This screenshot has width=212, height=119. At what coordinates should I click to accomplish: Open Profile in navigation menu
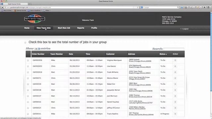tap(94, 28)
